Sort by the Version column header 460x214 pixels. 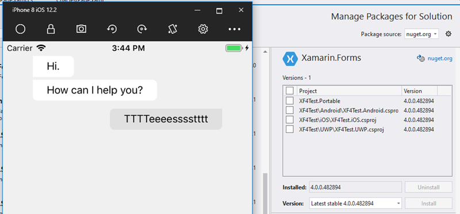tap(419, 91)
